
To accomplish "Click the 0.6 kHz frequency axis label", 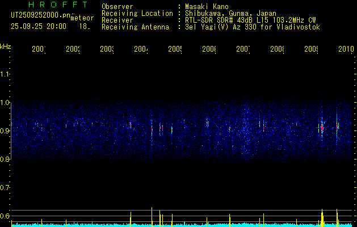I will click(x=5, y=216).
